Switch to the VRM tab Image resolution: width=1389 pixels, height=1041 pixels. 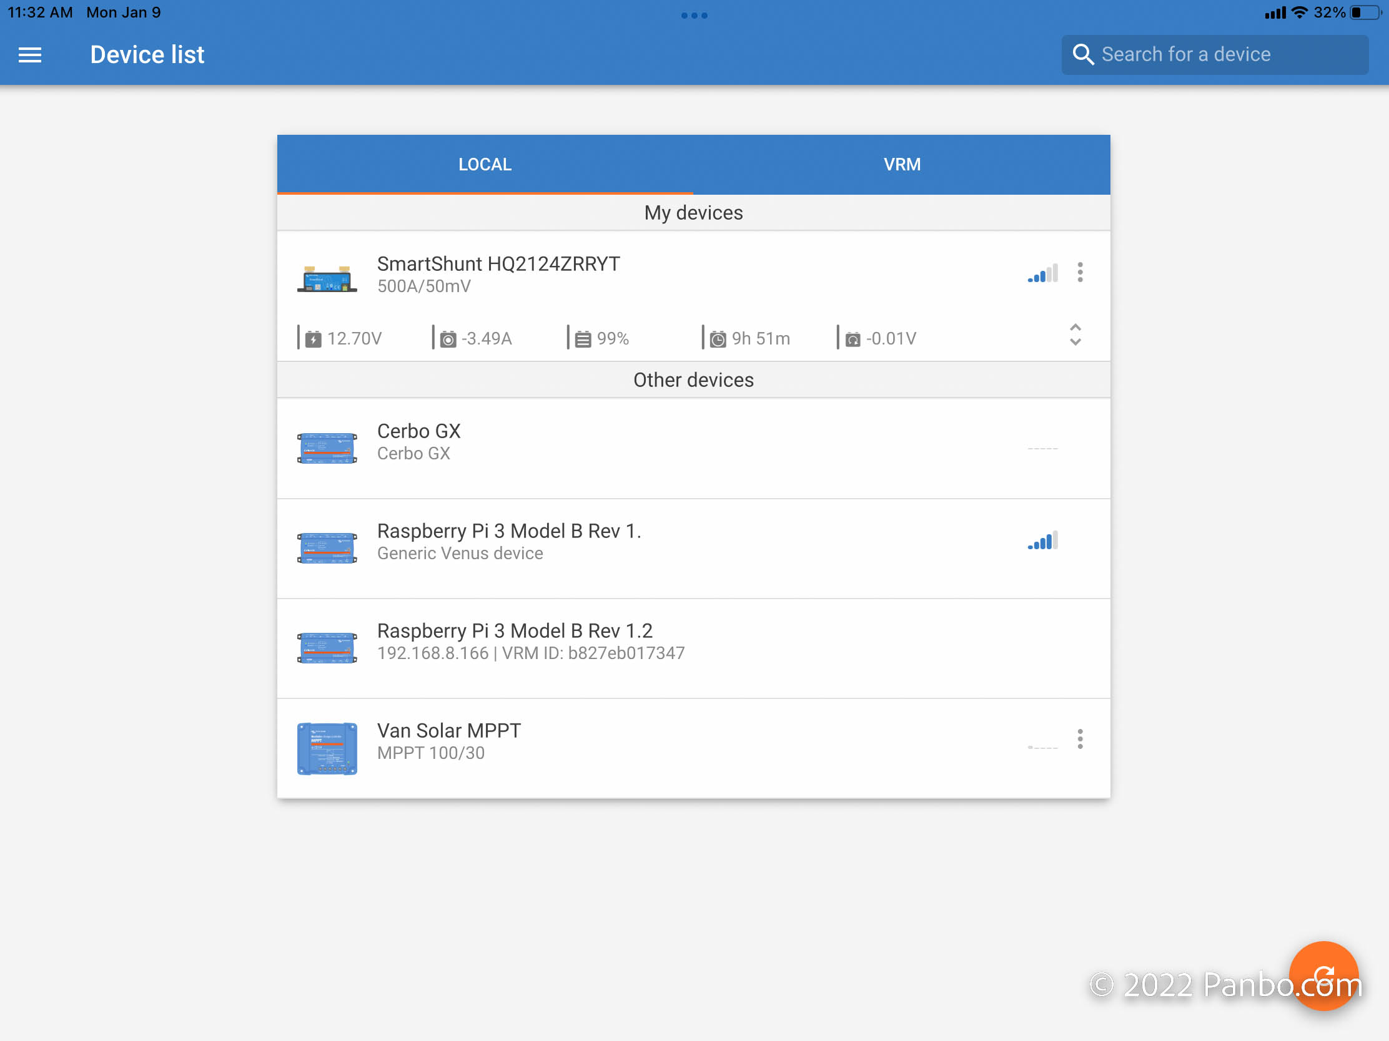902,164
